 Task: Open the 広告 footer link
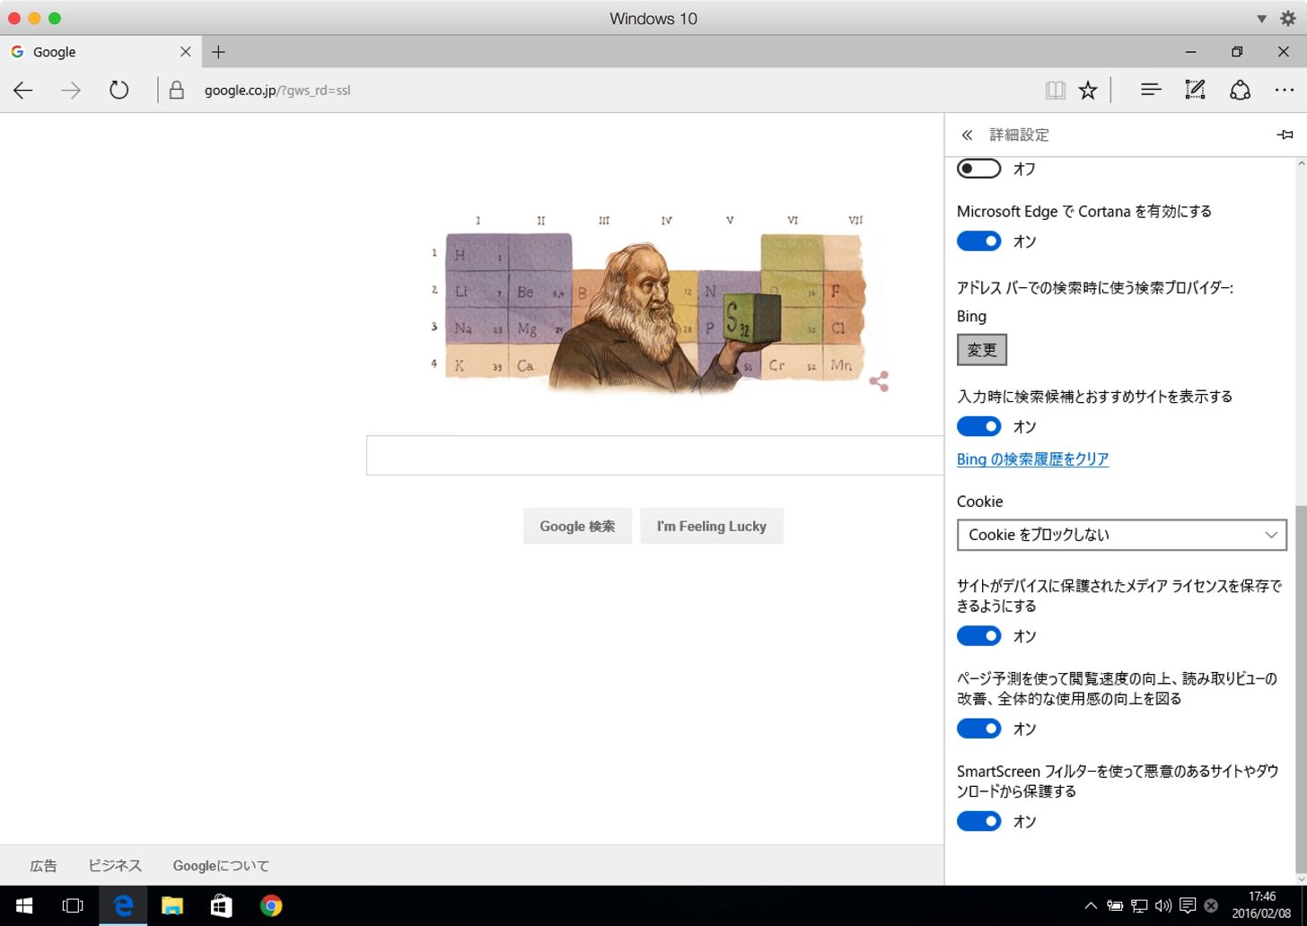pos(43,866)
